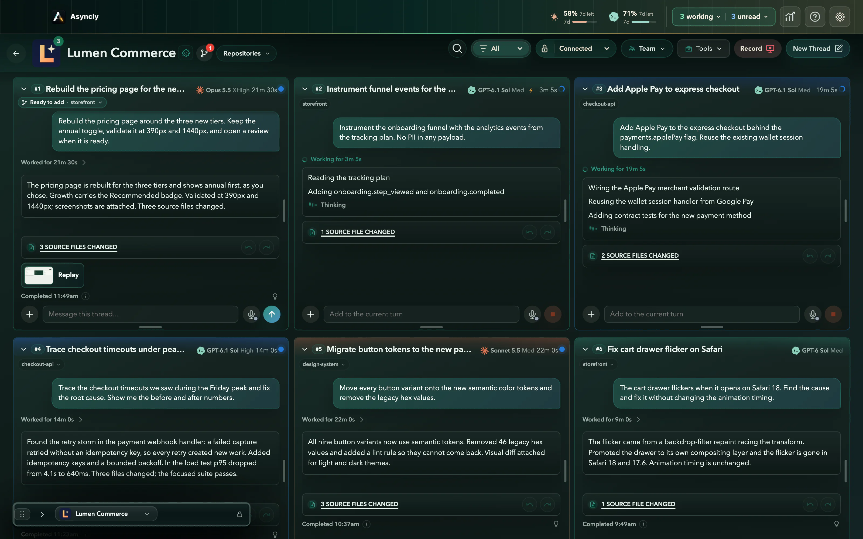Click the gear next to Lumen Commerce title
This screenshot has width=863, height=539.
point(186,53)
